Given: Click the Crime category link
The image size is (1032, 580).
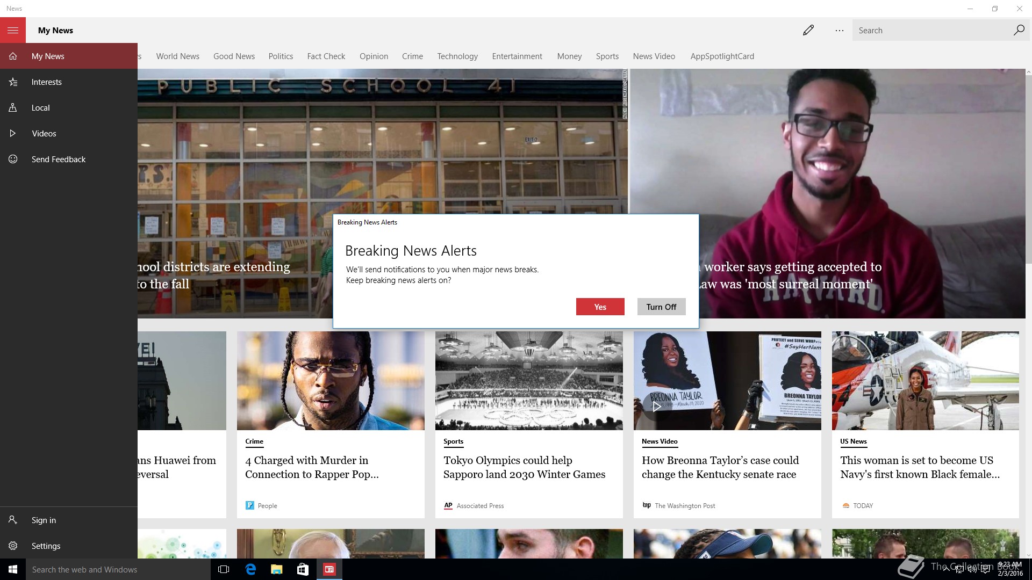Looking at the screenshot, I should pos(254,441).
